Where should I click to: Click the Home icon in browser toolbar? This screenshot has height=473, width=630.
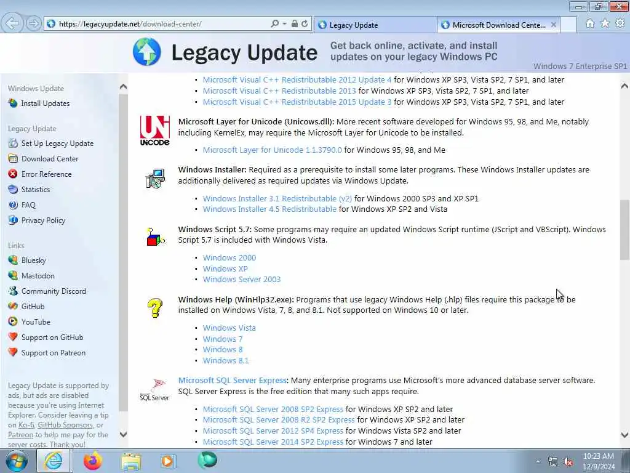tap(589, 24)
